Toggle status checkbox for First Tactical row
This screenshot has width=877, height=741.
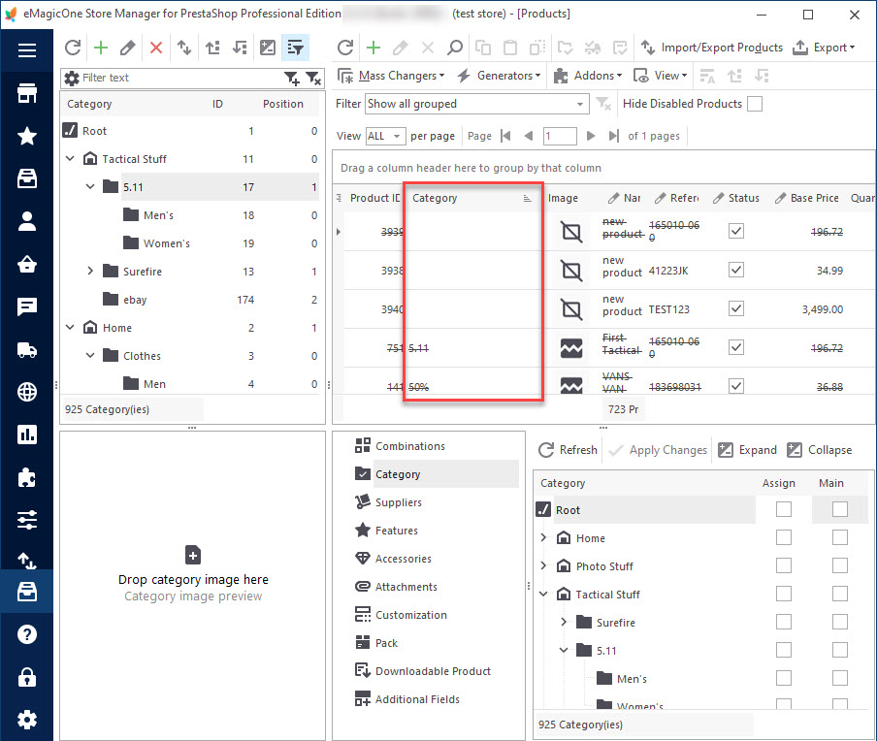tap(736, 347)
